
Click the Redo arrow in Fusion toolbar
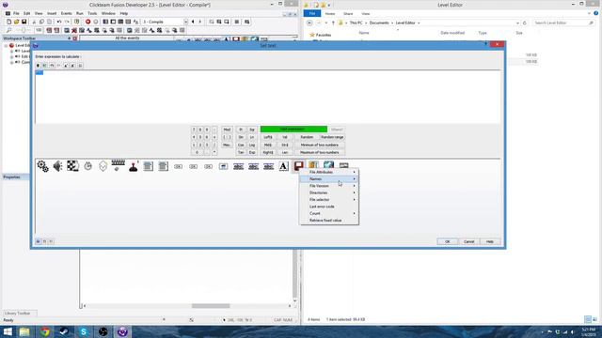pos(67,22)
